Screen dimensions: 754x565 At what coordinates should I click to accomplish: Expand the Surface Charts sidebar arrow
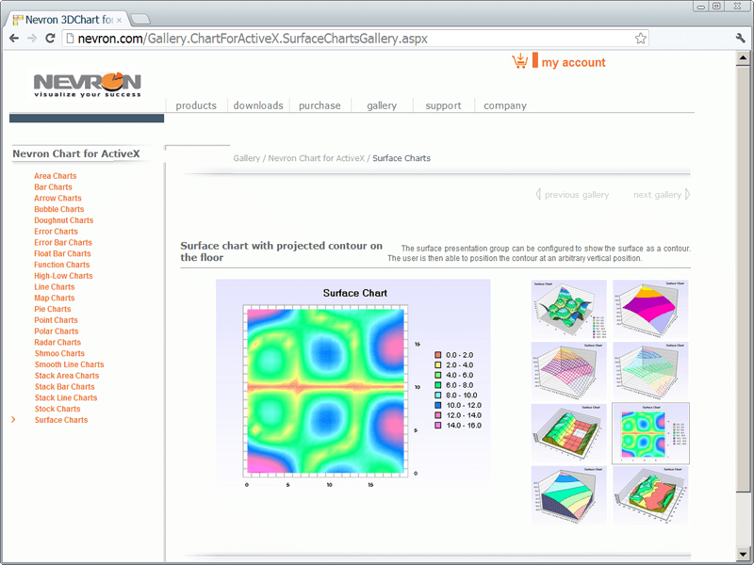pyautogui.click(x=13, y=420)
